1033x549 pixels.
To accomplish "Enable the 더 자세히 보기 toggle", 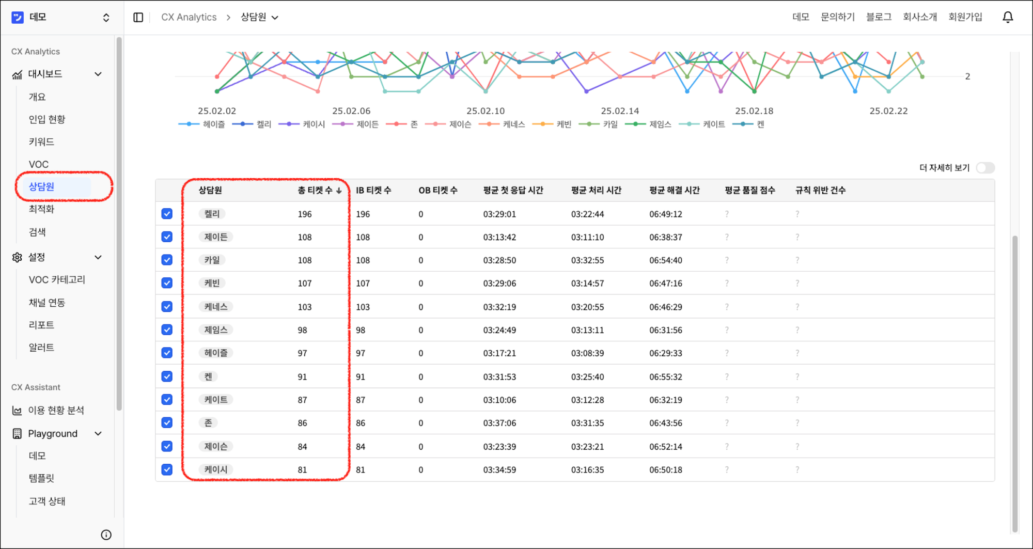I will [x=985, y=167].
